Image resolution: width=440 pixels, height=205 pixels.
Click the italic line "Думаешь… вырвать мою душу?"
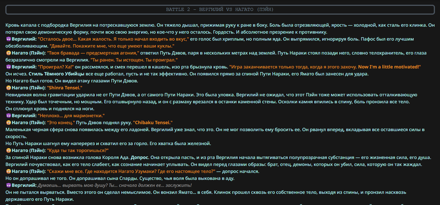114,185
